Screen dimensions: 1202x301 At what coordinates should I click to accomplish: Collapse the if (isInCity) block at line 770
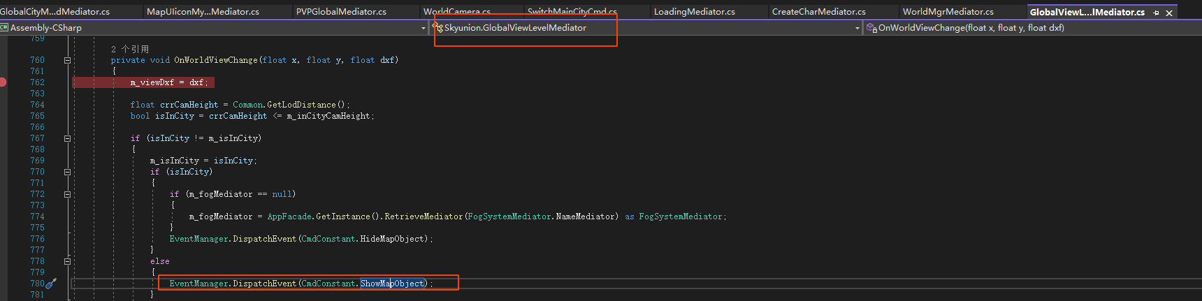click(x=68, y=172)
